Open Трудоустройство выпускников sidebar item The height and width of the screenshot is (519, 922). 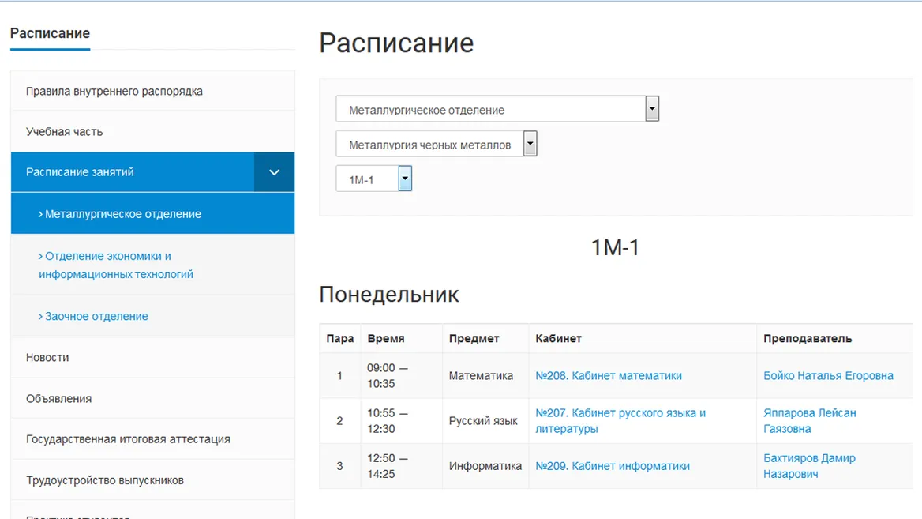[x=153, y=480]
